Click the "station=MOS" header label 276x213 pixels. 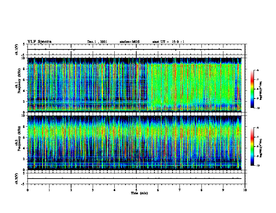pos(130,42)
